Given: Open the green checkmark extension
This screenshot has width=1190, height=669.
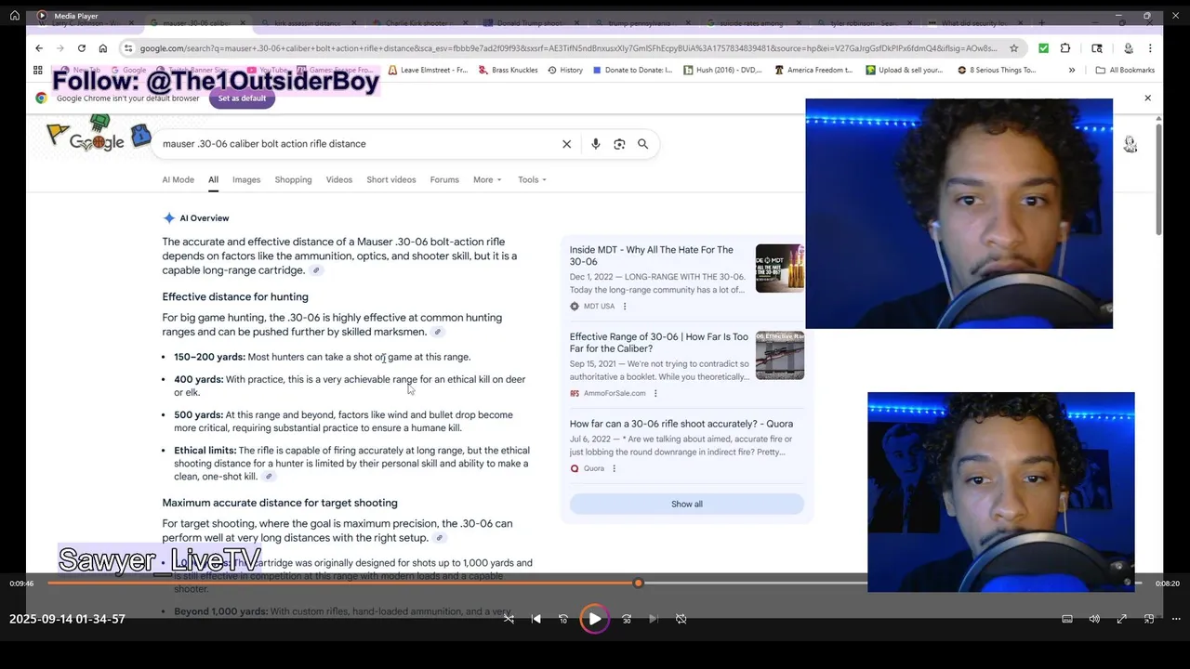Looking at the screenshot, I should pos(1044,48).
